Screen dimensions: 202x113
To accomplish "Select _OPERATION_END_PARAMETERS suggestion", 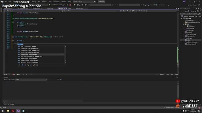I will coord(41,49).
